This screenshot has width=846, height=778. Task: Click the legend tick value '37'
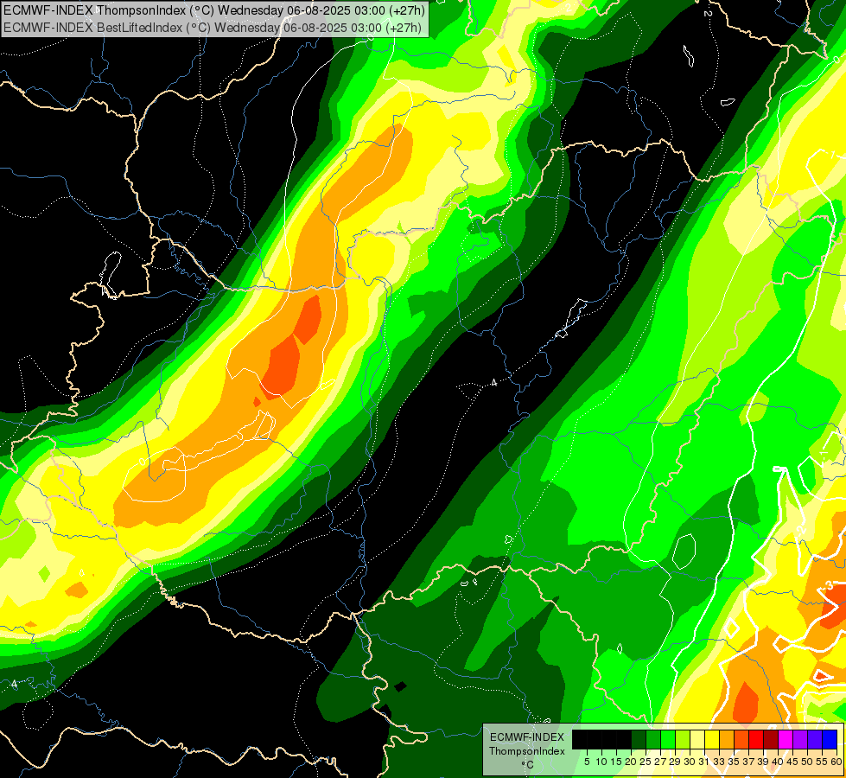click(x=748, y=762)
